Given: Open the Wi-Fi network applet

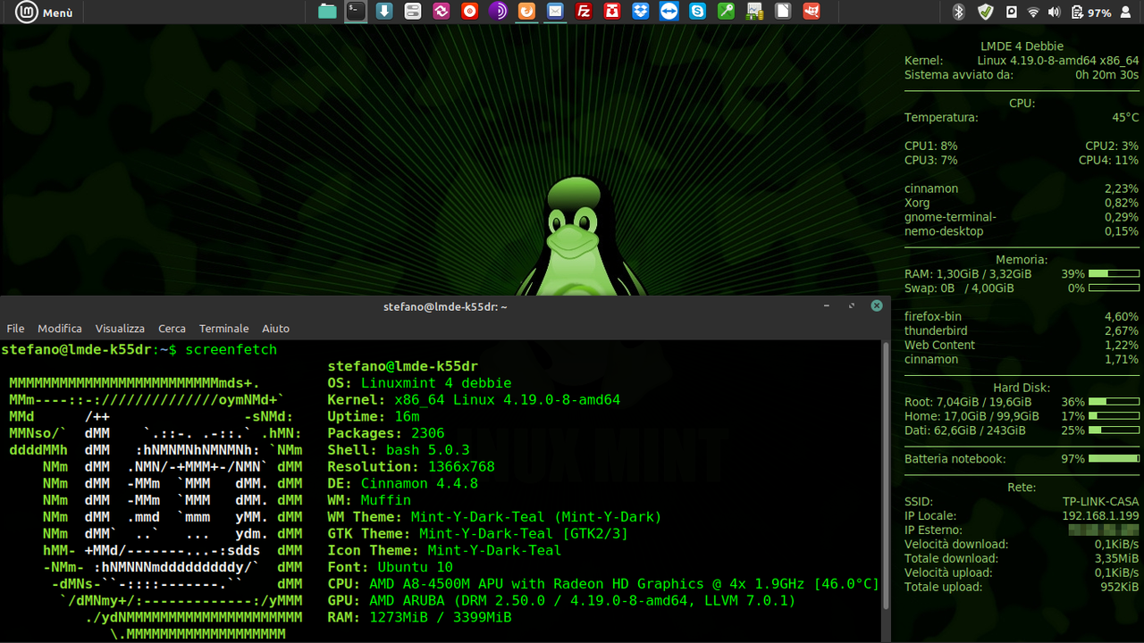Looking at the screenshot, I should point(1033,13).
